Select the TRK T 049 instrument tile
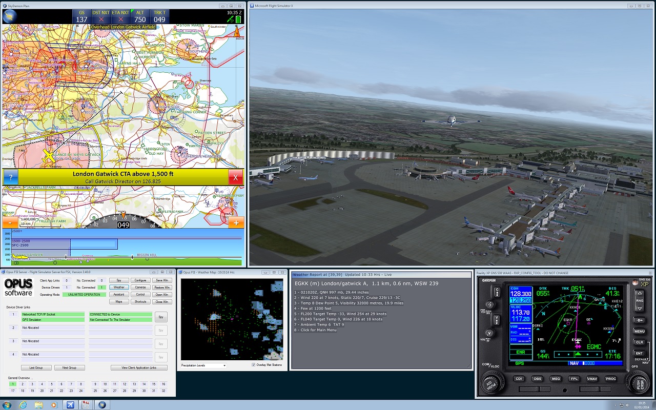 click(159, 16)
